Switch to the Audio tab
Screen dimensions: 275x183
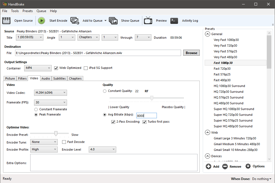(46, 78)
